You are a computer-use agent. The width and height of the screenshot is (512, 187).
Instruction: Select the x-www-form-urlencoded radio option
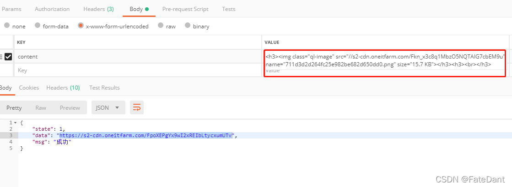click(81, 26)
